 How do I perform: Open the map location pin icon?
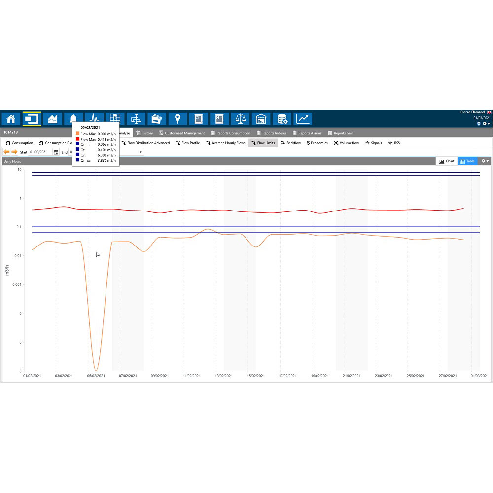(x=177, y=119)
